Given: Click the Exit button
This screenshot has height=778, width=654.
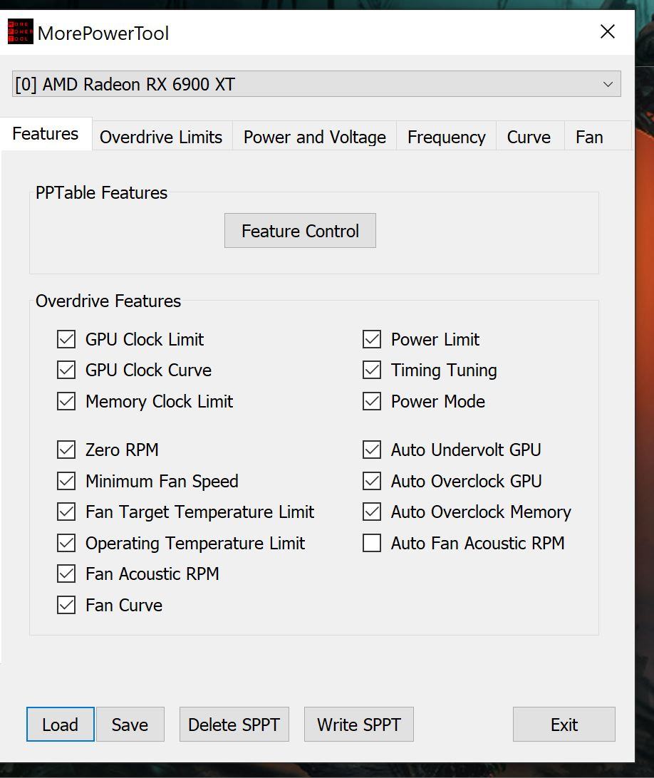Looking at the screenshot, I should click(564, 725).
